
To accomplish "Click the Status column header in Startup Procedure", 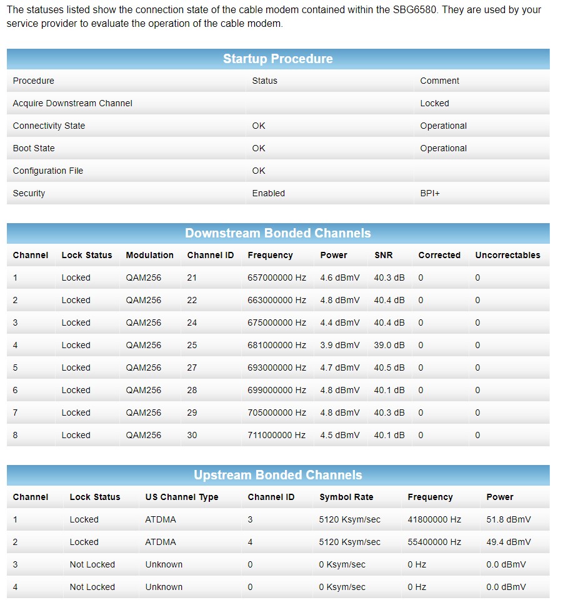I will pyautogui.click(x=264, y=81).
